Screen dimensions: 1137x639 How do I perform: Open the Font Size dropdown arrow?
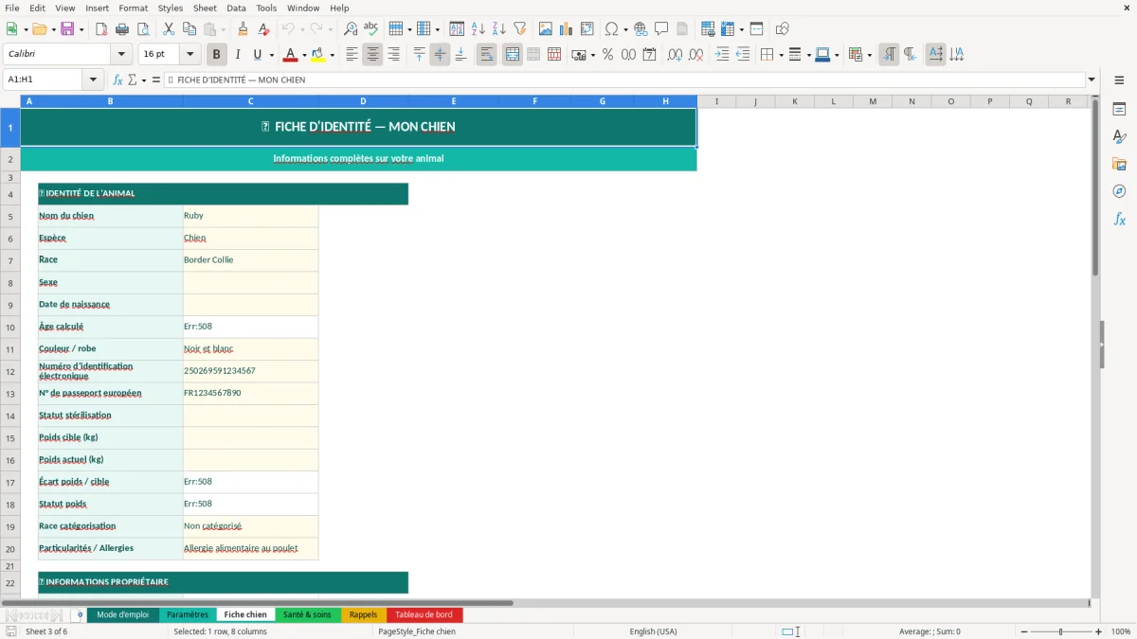189,55
